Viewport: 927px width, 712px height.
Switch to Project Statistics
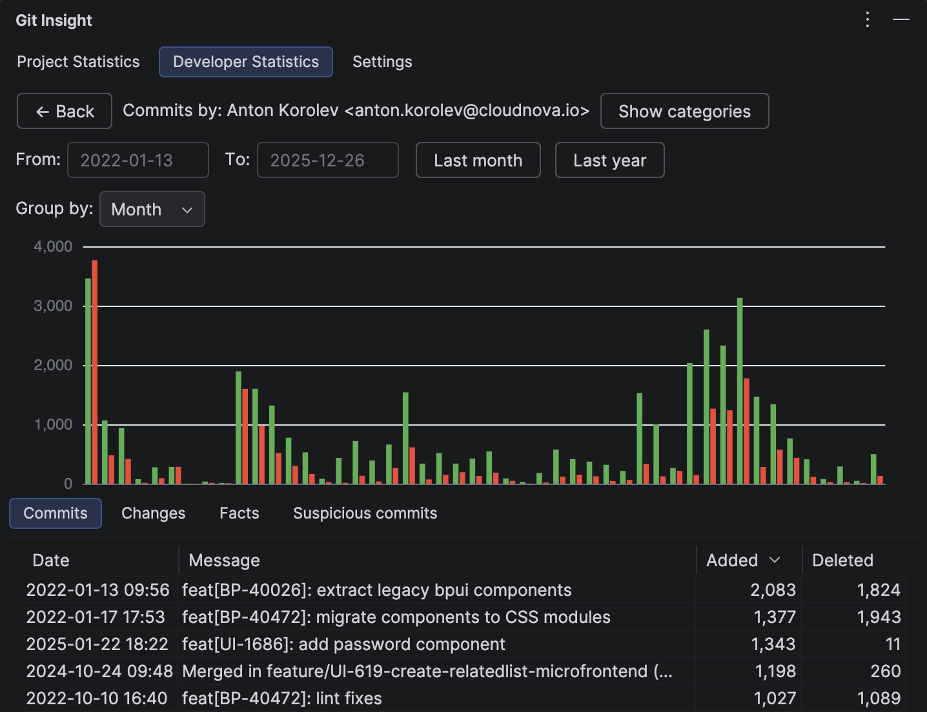(x=78, y=61)
